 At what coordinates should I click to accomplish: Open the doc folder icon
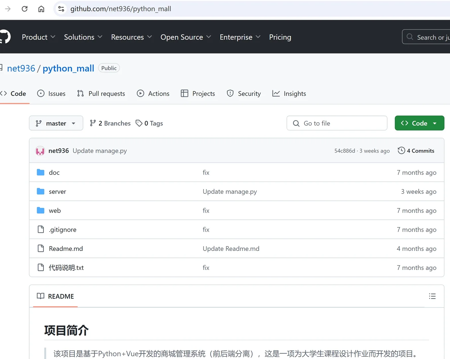pyautogui.click(x=40, y=172)
